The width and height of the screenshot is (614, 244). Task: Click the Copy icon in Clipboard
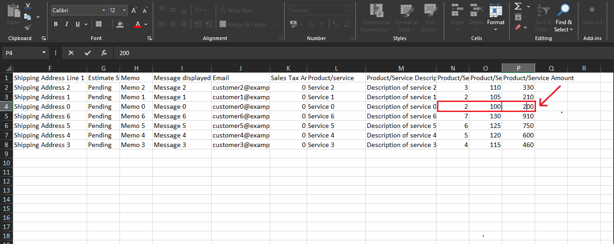tap(27, 17)
